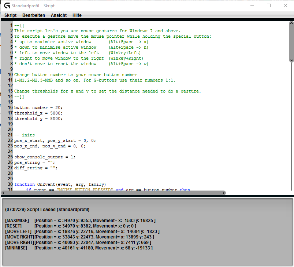
Task: Click the comment 'up to maximise active window'
Action: pos(55,42)
